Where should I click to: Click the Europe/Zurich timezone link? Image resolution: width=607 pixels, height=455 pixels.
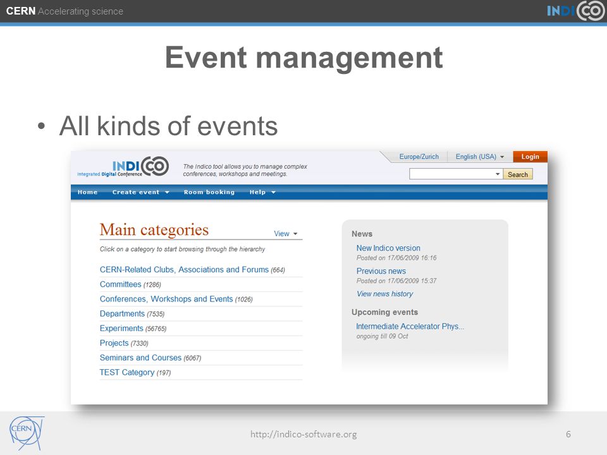(x=419, y=157)
